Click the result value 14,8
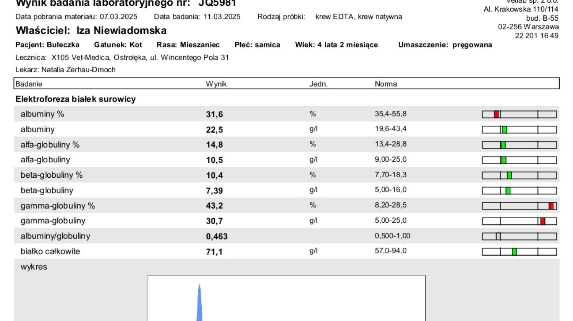The width and height of the screenshot is (573, 321). [x=214, y=145]
